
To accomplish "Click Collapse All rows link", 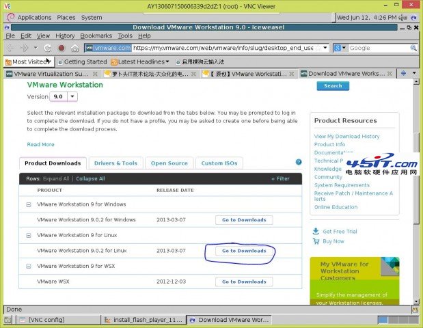I will click(x=90, y=178).
